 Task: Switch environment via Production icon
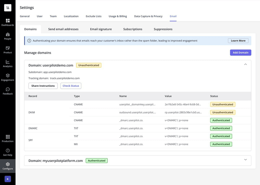(x=7, y=139)
